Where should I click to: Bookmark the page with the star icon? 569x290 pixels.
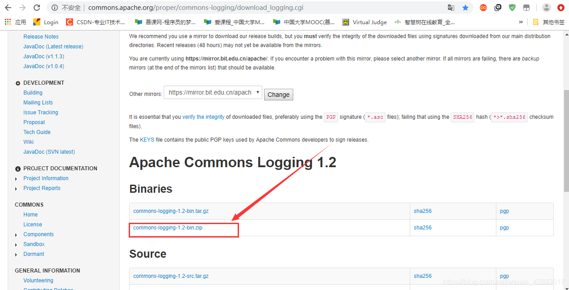(465, 8)
